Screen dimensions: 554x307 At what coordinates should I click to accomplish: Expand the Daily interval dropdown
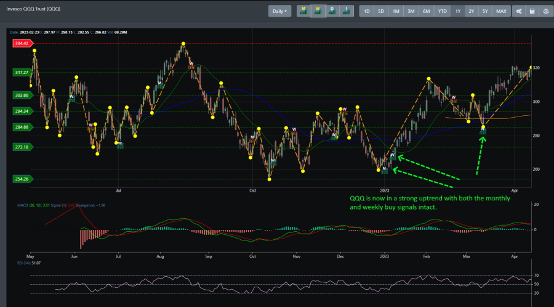(x=280, y=11)
